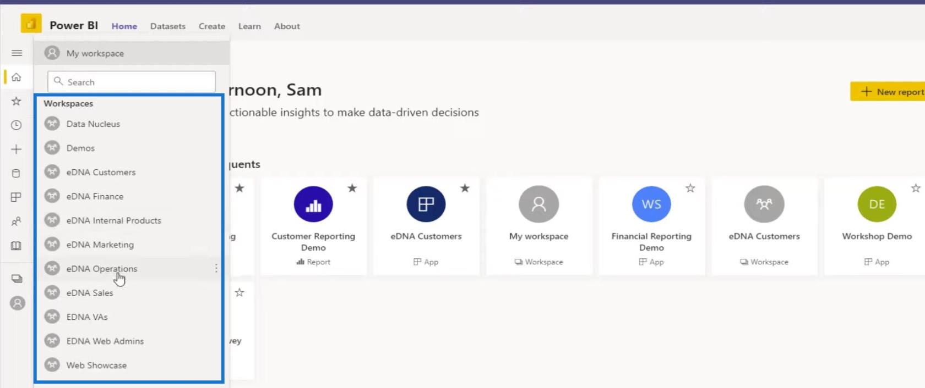Click the grey eDNA Customers Workspace card icon

(x=764, y=204)
